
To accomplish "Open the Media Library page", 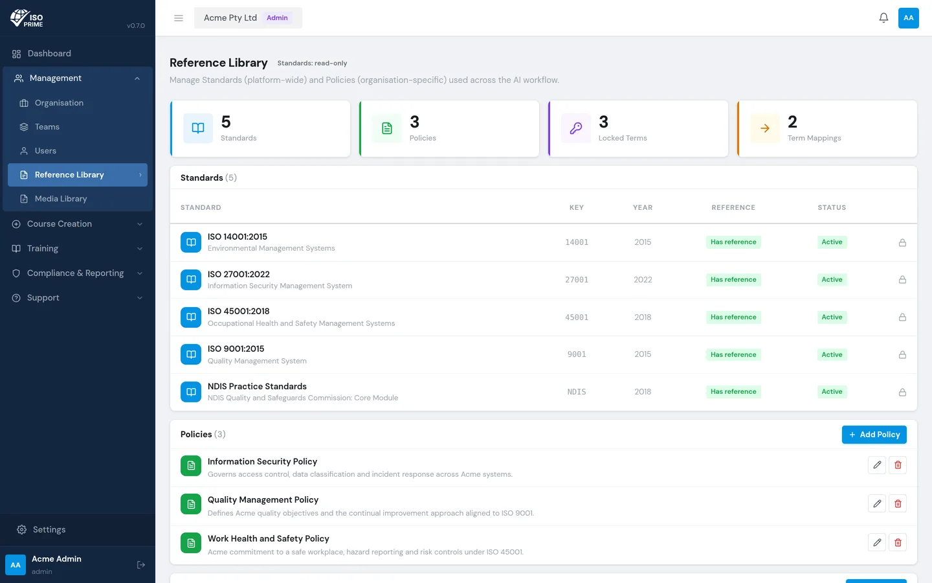I will 78,199.
